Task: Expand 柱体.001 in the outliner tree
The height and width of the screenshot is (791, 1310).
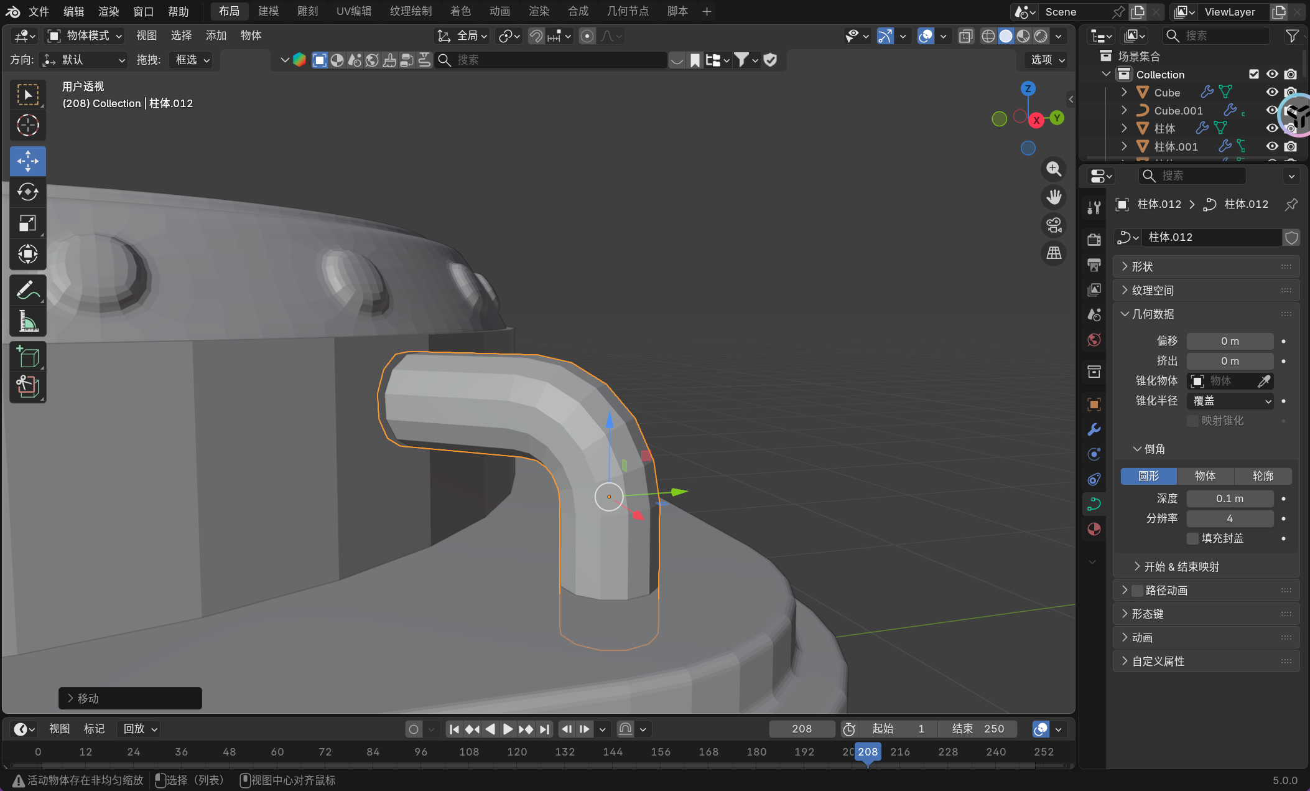Action: point(1124,146)
